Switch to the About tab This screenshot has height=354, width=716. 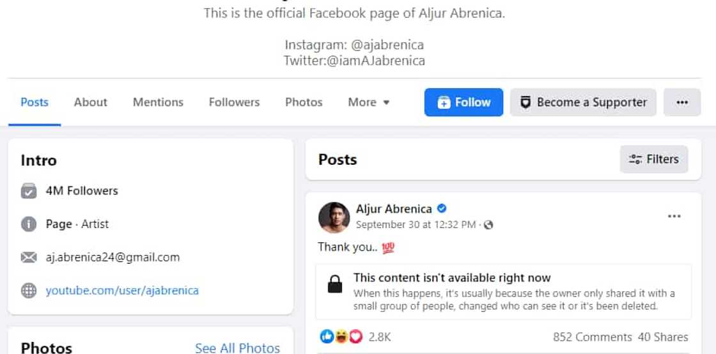coord(90,102)
